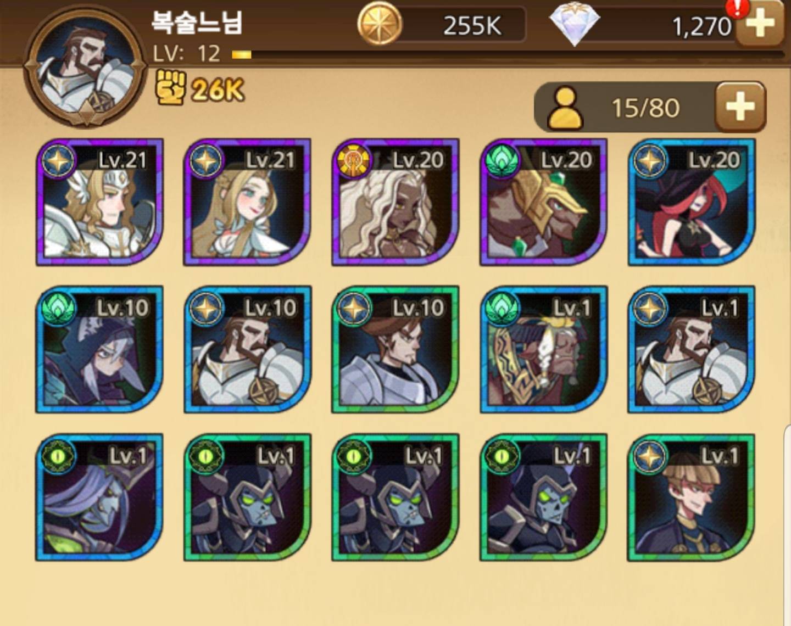Image resolution: width=791 pixels, height=626 pixels.
Task: Select the blonde long-haired Lv.21 hero
Action: [247, 202]
